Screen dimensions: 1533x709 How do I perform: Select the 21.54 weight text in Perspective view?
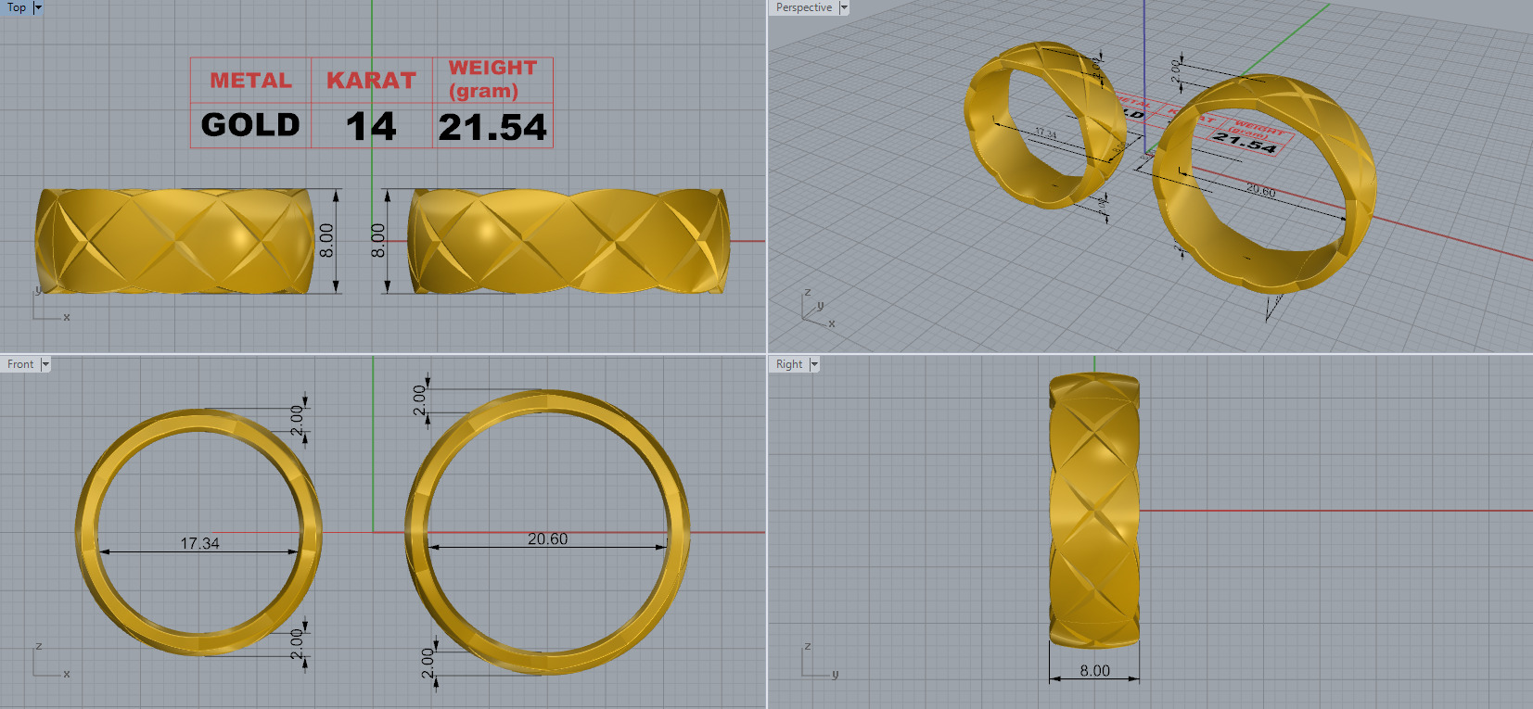pos(1245,142)
